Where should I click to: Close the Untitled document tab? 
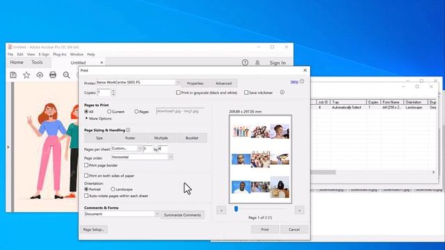click(102, 62)
